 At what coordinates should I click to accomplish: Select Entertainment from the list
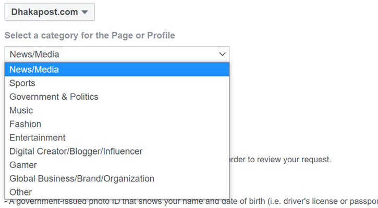pos(38,138)
